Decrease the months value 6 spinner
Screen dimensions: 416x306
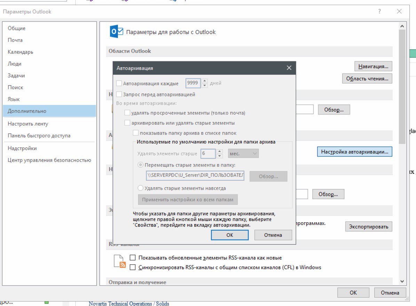coord(219,156)
